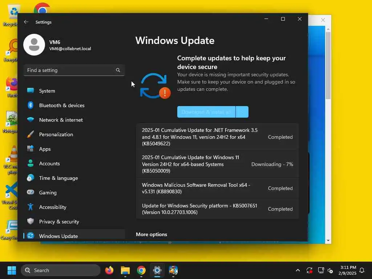The image size is (372, 279).
Task: Open the cartoon-character app on the taskbar
Action: 173,270
